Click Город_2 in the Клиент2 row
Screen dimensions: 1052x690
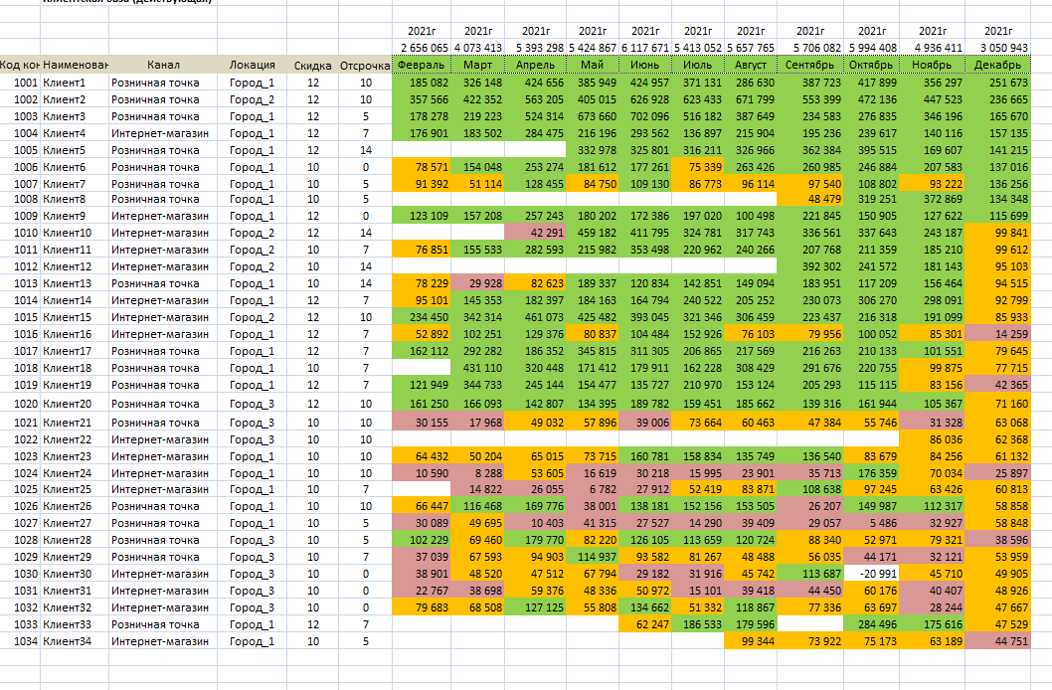[x=253, y=99]
